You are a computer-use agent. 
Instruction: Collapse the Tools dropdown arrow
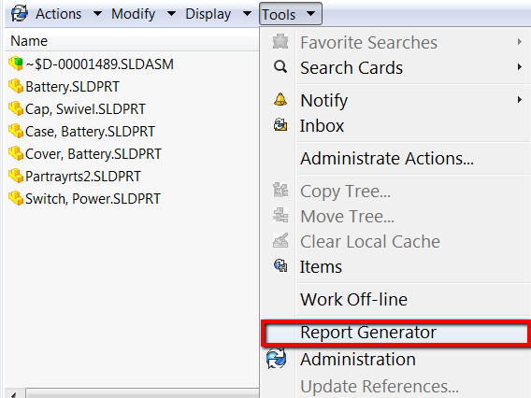click(311, 14)
